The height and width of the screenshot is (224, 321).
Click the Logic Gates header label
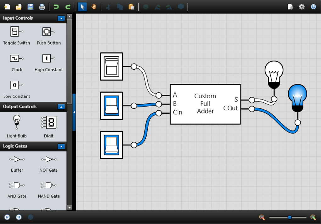click(15, 146)
